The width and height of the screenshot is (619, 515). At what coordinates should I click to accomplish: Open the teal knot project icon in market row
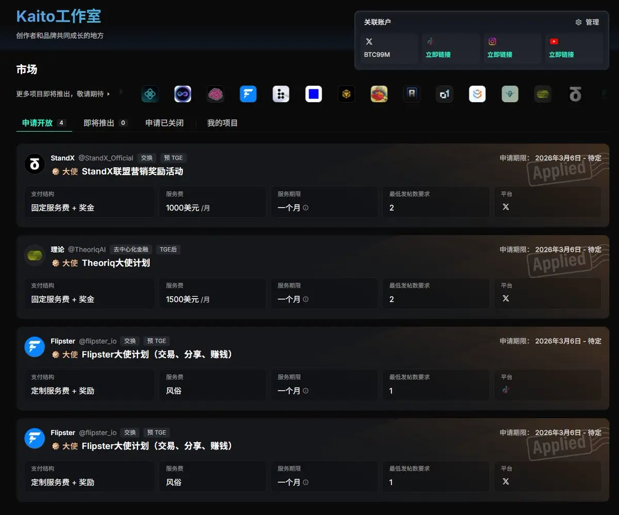150,94
